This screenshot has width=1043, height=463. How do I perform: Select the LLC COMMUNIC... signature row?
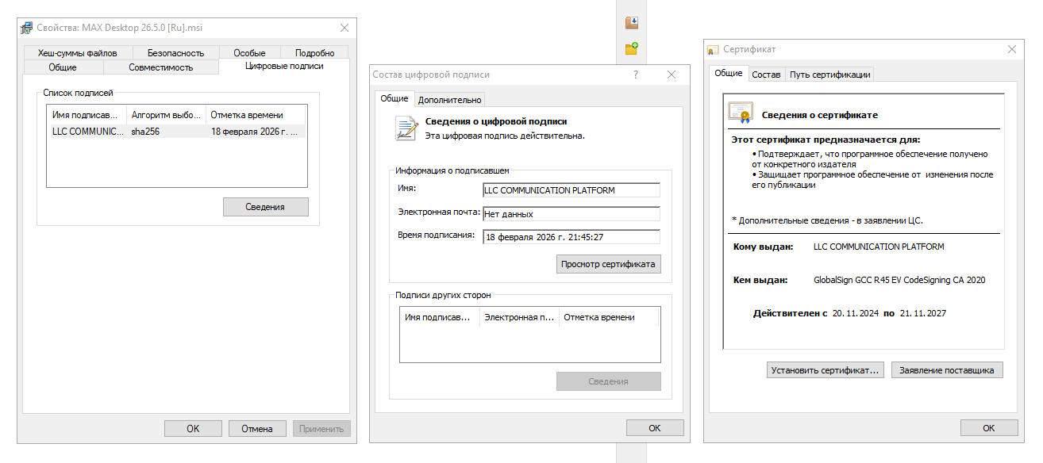pyautogui.click(x=176, y=132)
